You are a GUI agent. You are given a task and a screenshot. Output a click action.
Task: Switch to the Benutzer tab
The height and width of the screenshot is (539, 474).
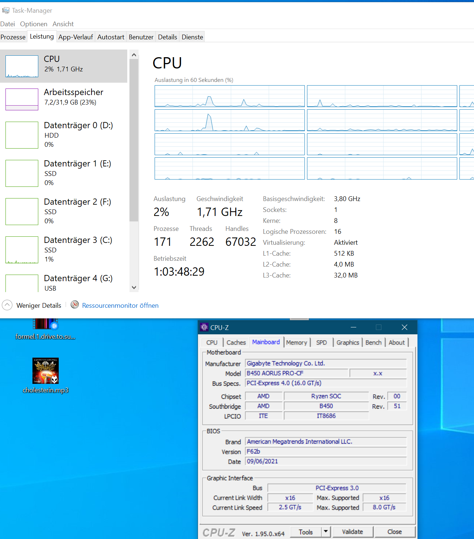coord(141,37)
